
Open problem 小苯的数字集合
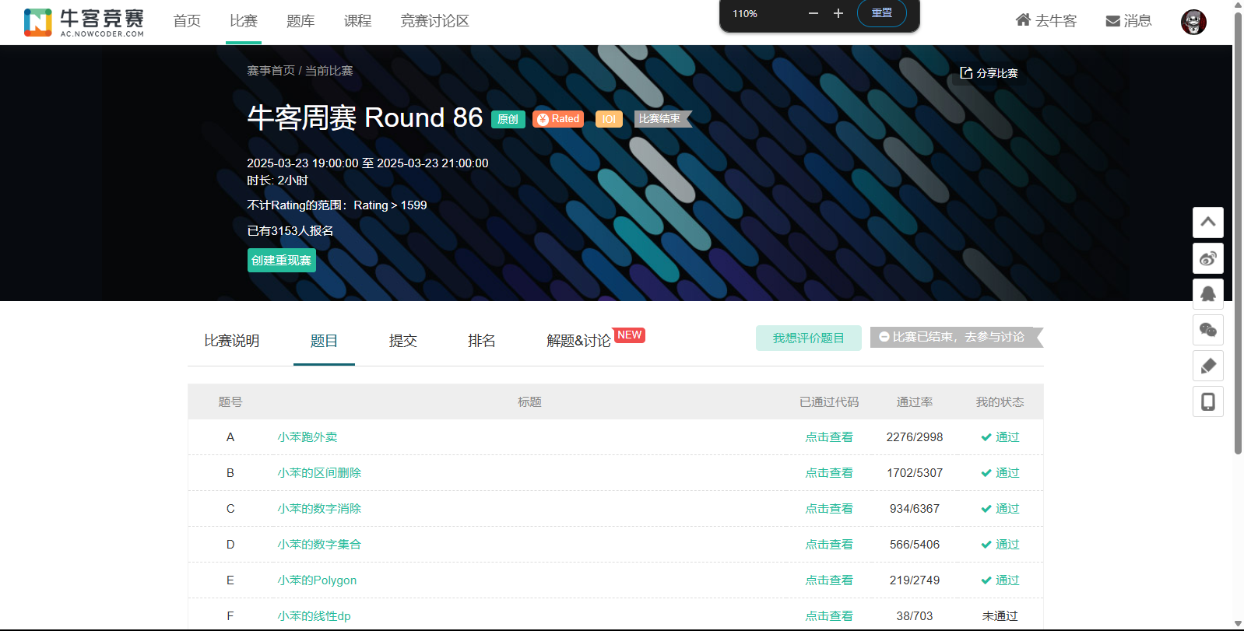click(319, 545)
